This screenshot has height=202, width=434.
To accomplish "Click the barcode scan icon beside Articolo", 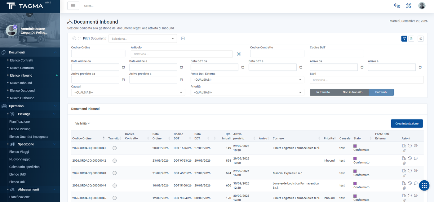I will [x=238, y=54].
